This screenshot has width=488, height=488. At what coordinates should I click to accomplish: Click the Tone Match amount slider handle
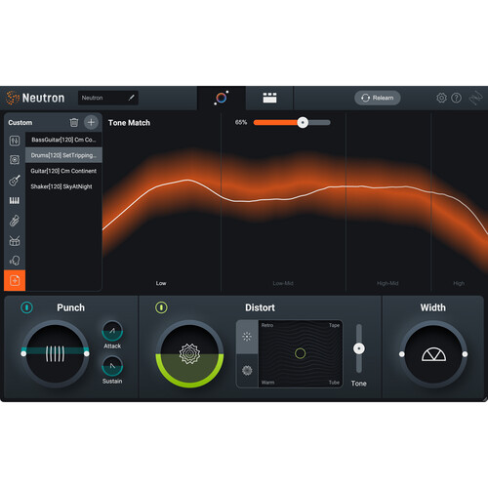point(303,123)
